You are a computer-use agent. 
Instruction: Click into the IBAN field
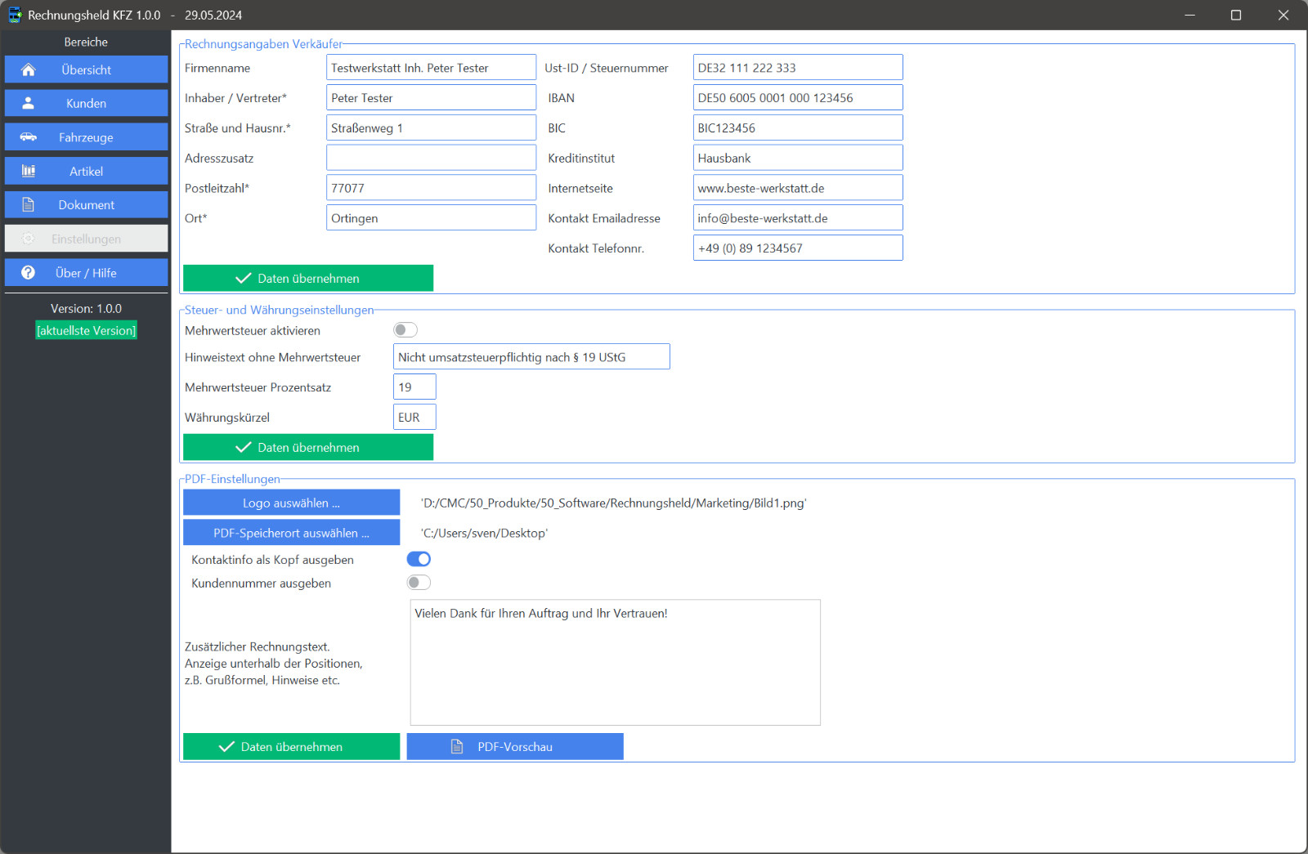coord(798,98)
